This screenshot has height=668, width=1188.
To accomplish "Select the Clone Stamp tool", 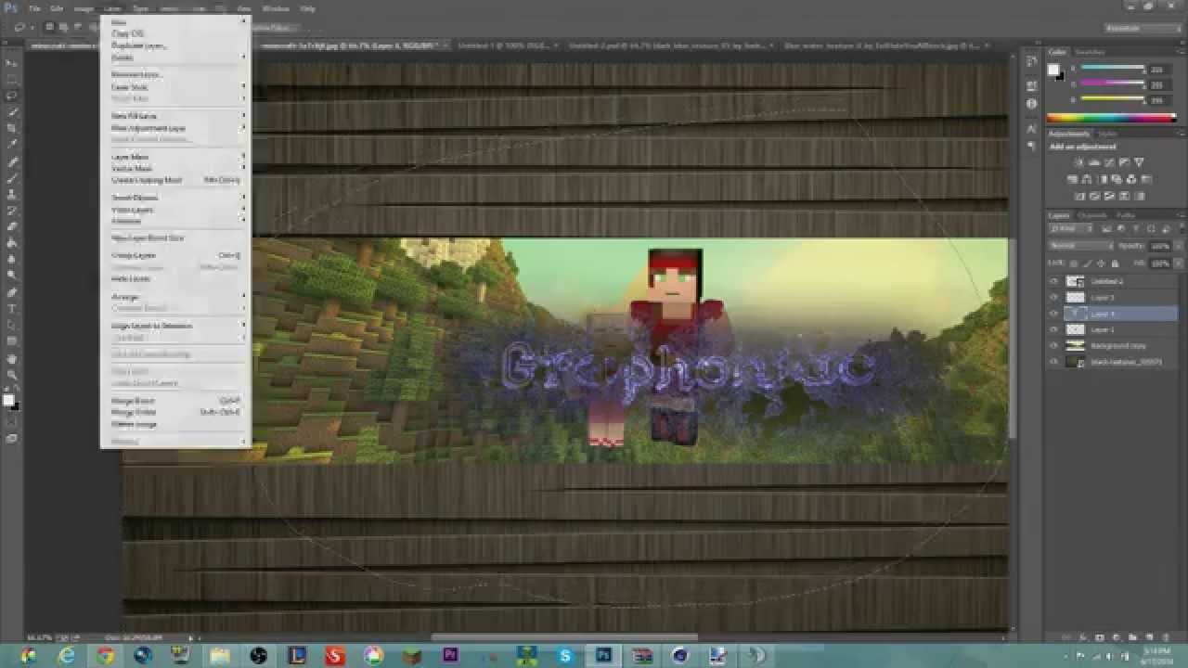I will point(12,193).
